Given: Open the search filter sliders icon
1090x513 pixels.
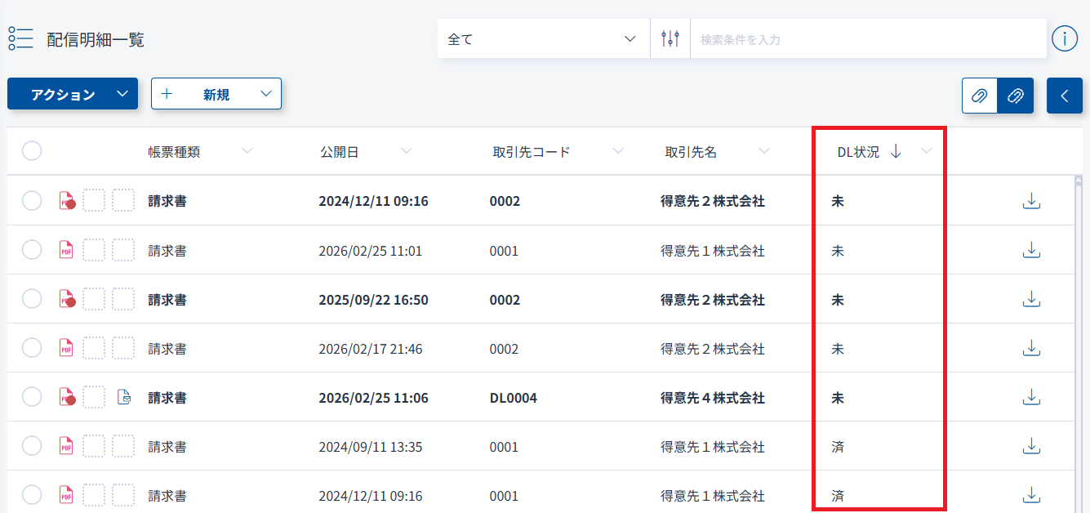Looking at the screenshot, I should point(670,38).
